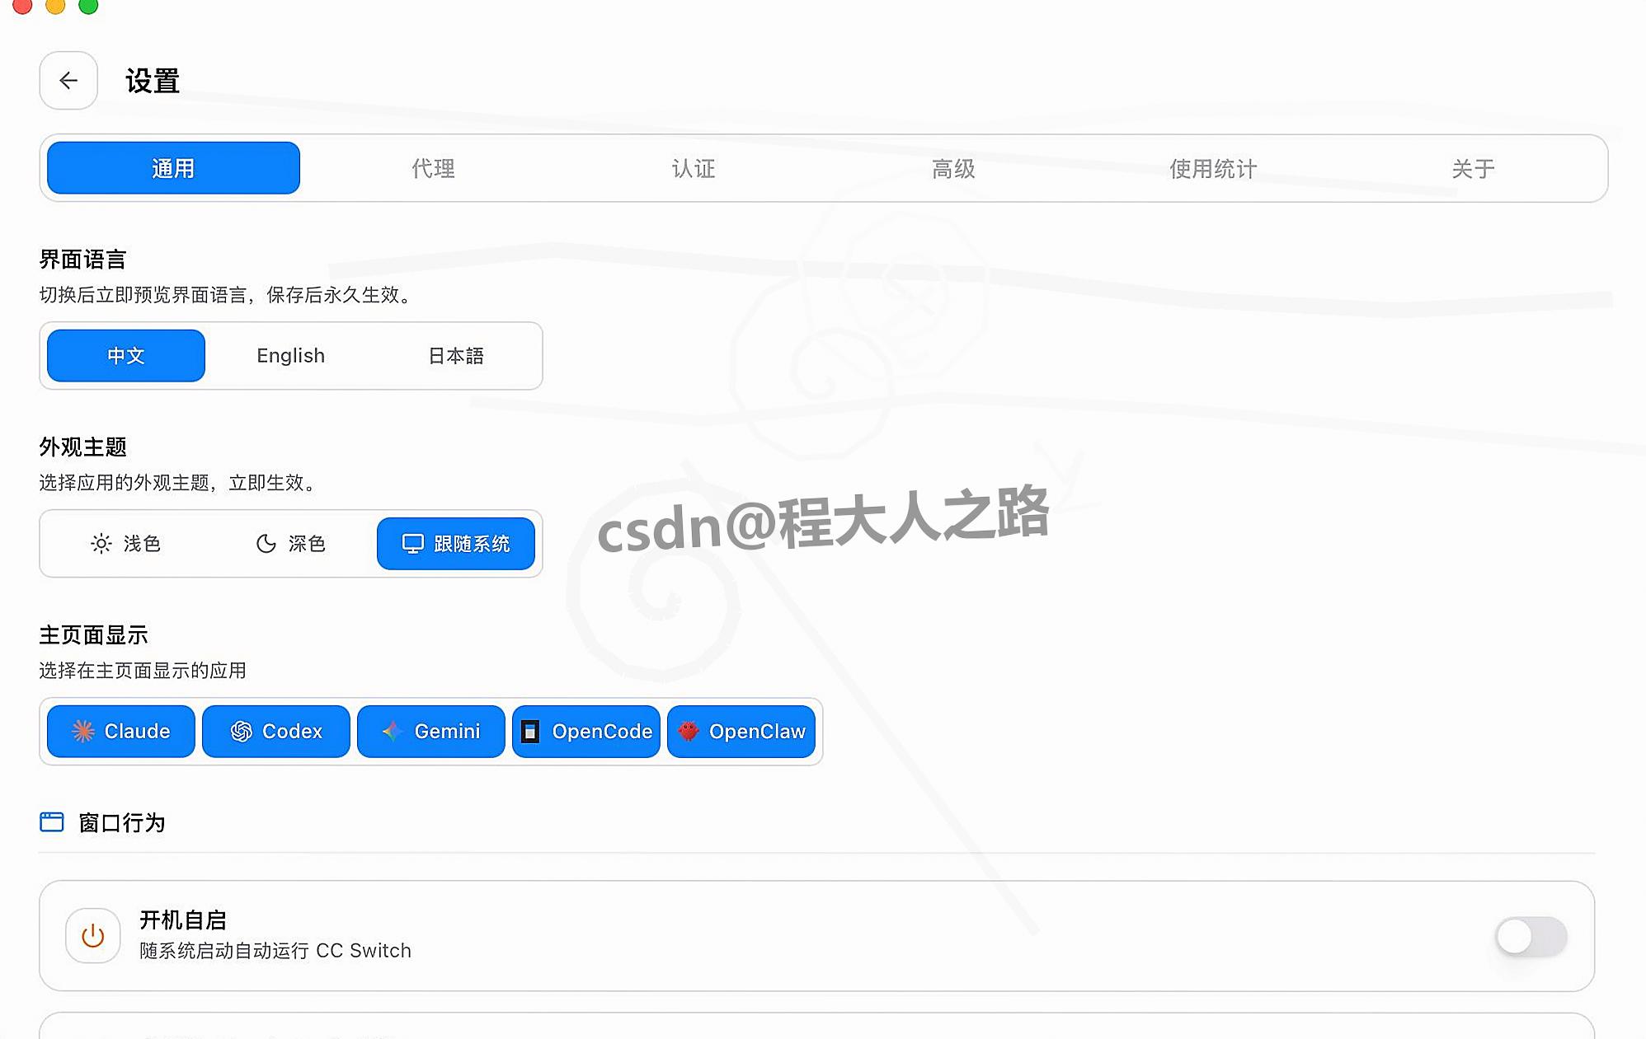The height and width of the screenshot is (1039, 1646).
Task: Click the 设置 page title
Action: (153, 81)
